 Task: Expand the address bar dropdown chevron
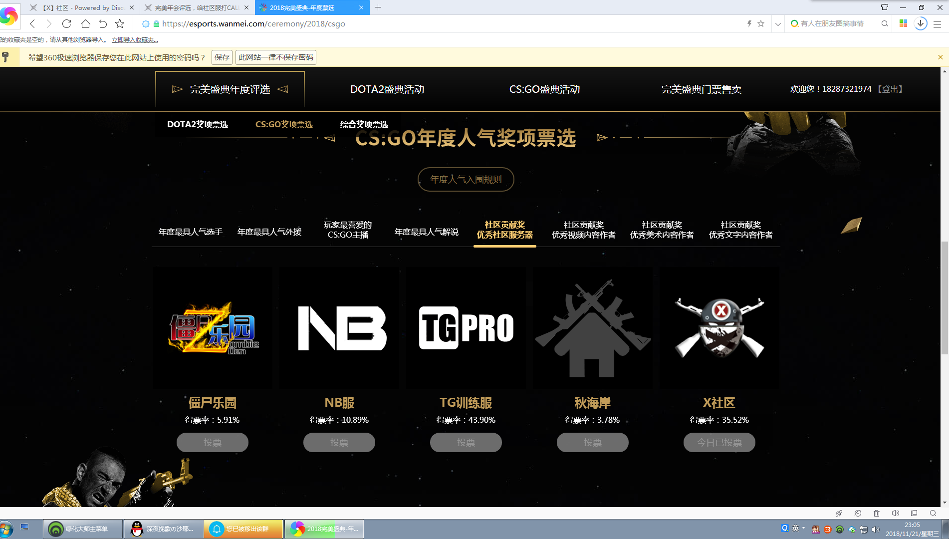(778, 23)
